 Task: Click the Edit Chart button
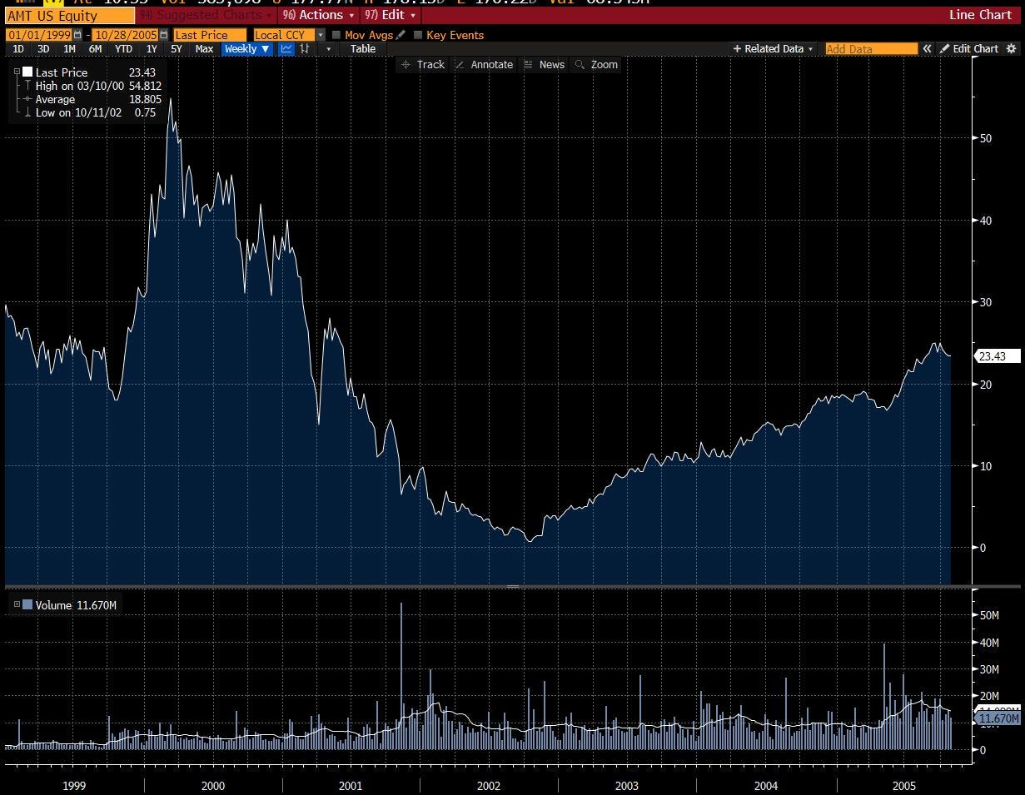pyautogui.click(x=969, y=49)
